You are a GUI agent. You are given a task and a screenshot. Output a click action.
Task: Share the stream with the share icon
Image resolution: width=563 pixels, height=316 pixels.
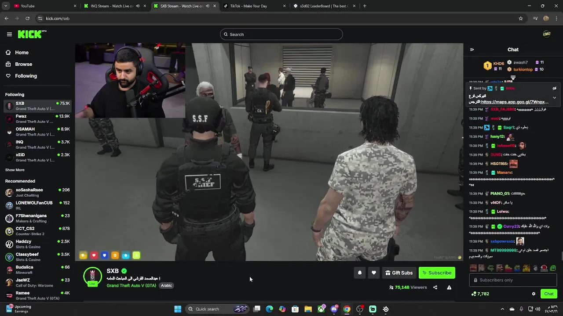point(435,287)
